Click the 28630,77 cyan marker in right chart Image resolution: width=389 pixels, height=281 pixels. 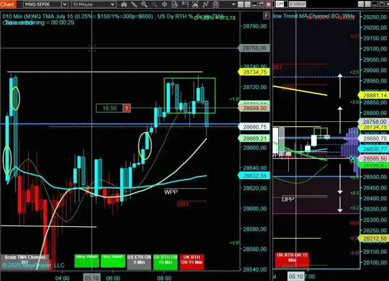point(374,149)
